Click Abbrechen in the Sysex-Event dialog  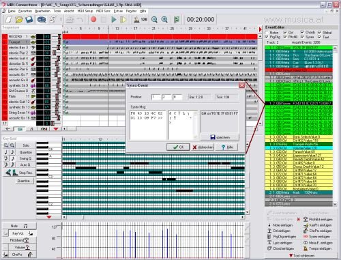tap(203, 147)
